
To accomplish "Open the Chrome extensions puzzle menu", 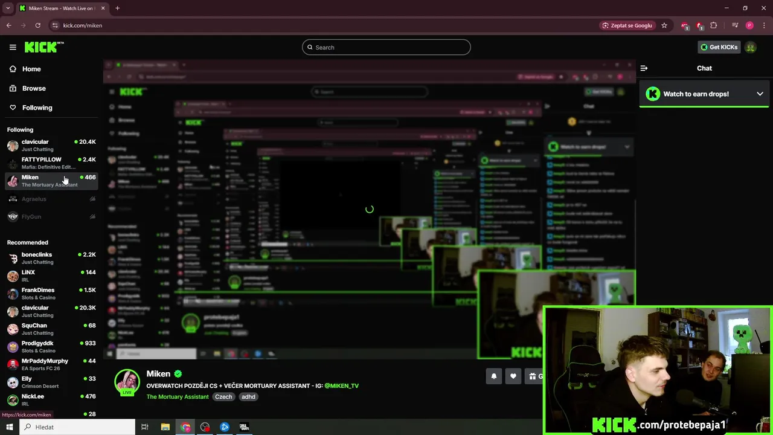I will click(x=714, y=25).
